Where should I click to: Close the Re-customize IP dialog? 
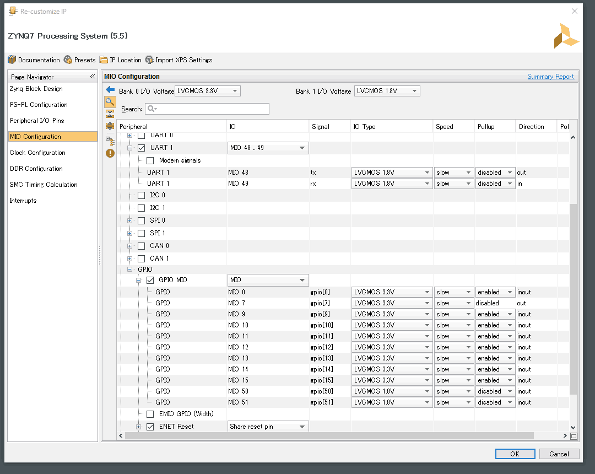click(x=575, y=11)
